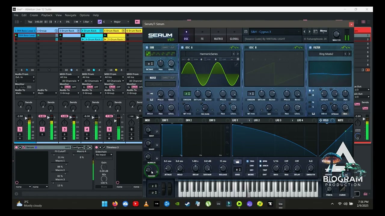This screenshot has width=385, height=216.
Task: Go to the next filter type
Action: point(349,54)
